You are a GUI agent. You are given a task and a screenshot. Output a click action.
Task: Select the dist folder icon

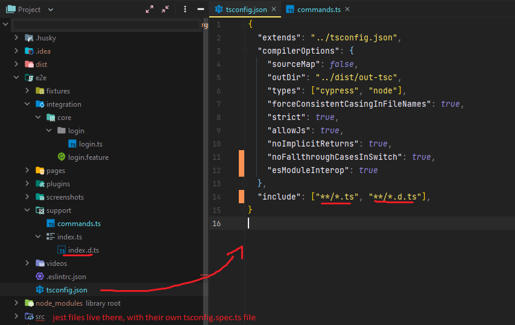tap(29, 65)
